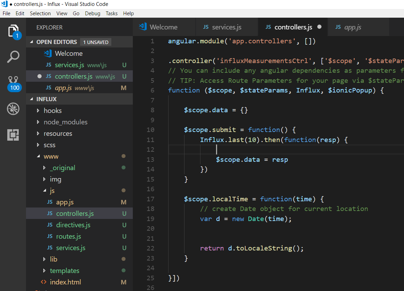Open the Debug view icon
The width and height of the screenshot is (404, 291).
point(13,109)
